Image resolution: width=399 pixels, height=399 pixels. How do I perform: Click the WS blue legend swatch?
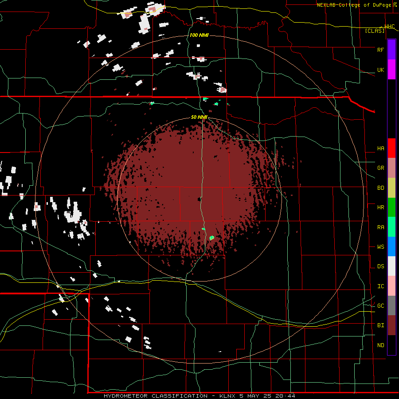pos(391,246)
